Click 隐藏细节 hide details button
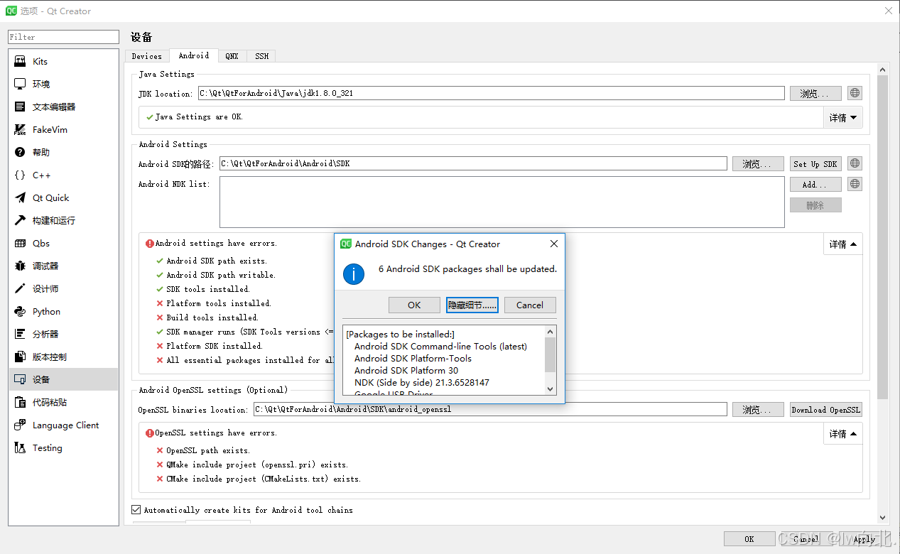Screen dimensions: 900x554 point(472,305)
